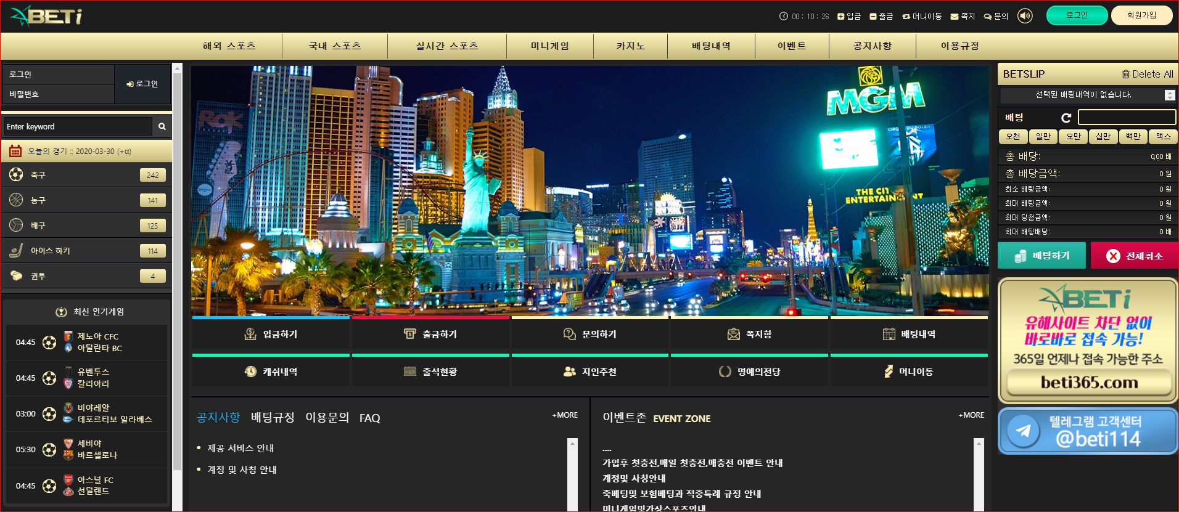Open 제노아 CFC vs 아탈란타 BC match
1179x512 pixels.
pos(86,343)
